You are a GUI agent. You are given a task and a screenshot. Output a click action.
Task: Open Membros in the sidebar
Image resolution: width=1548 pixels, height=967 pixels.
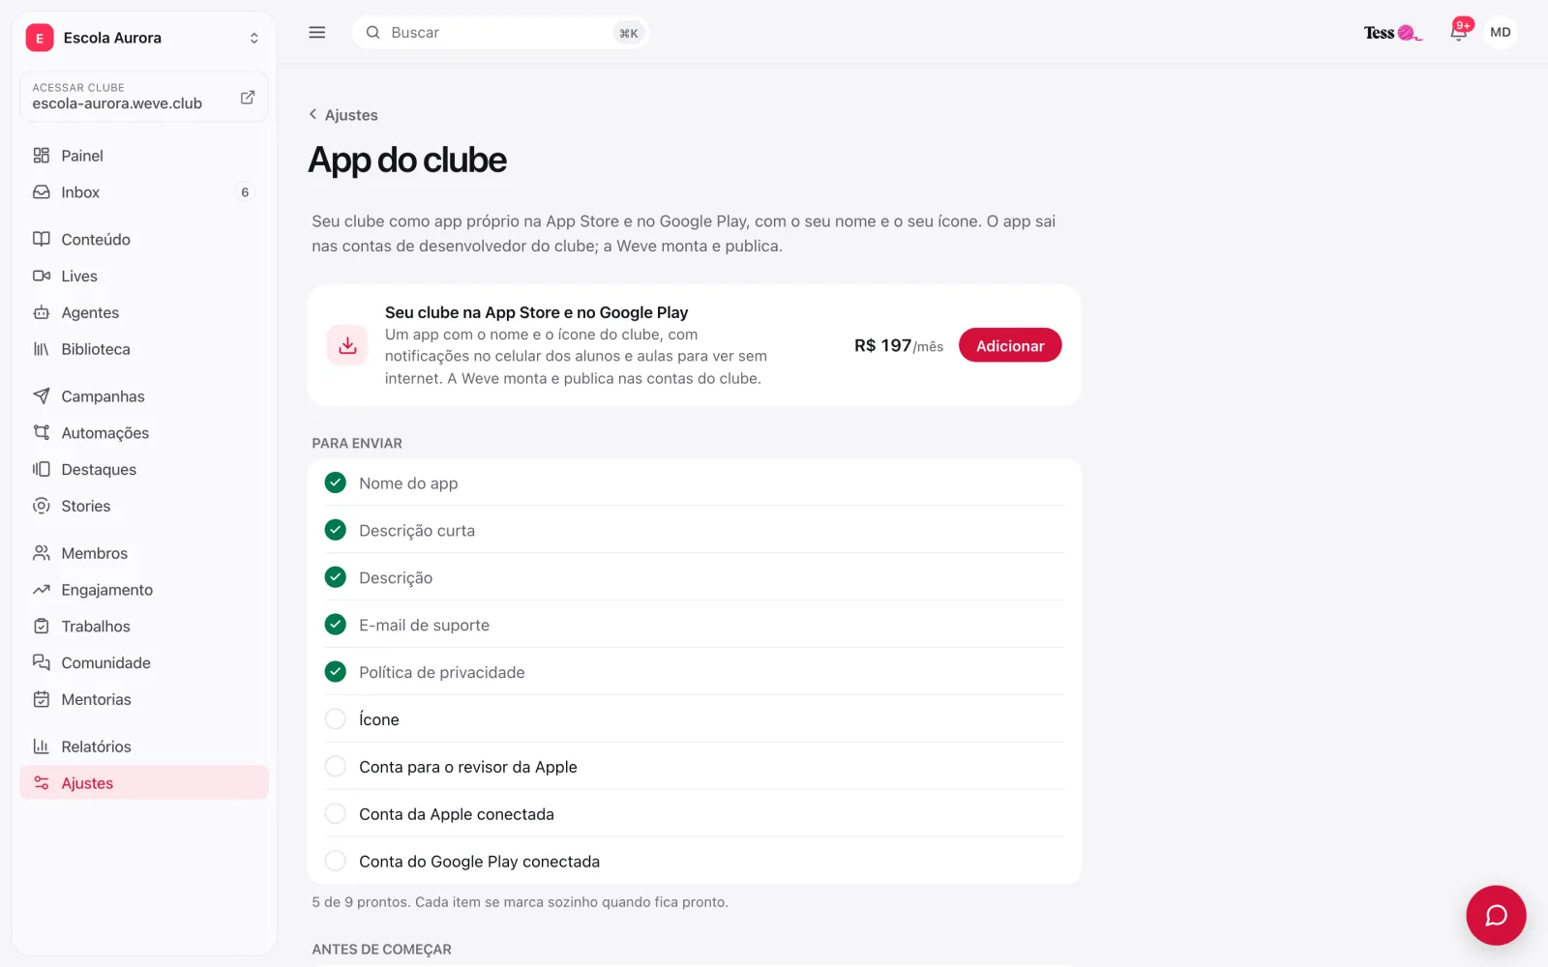[x=143, y=553]
